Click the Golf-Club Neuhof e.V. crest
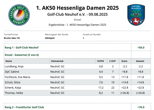This screenshot has height=110, width=154. point(136,15)
